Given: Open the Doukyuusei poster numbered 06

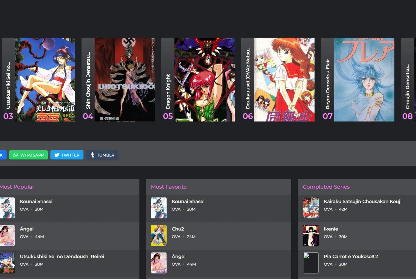Looking at the screenshot, I should tap(284, 79).
